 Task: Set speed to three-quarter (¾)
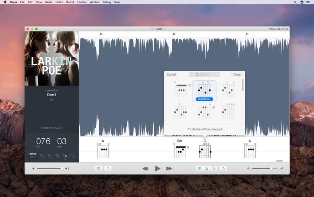coord(57,156)
